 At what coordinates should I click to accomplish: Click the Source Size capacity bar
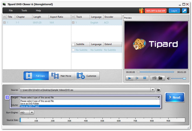[102, 120]
